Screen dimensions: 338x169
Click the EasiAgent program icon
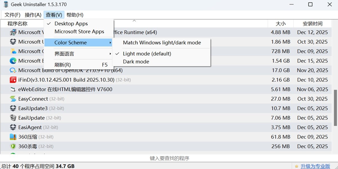tap(13, 127)
